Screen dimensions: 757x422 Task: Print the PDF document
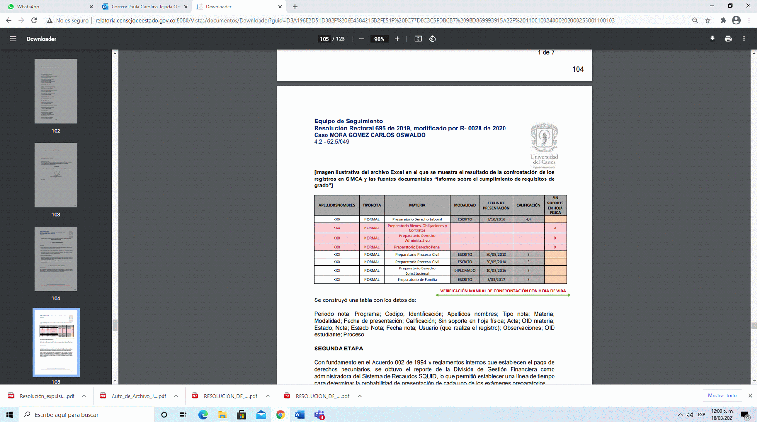pos(728,39)
